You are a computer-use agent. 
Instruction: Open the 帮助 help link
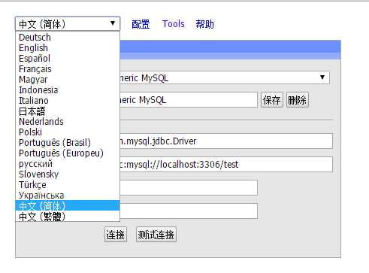point(204,24)
